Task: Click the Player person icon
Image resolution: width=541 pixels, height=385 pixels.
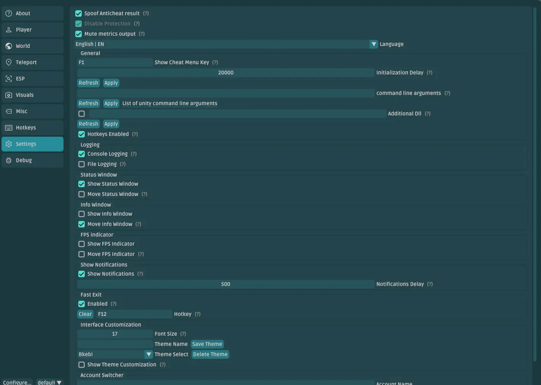Action: [x=9, y=30]
